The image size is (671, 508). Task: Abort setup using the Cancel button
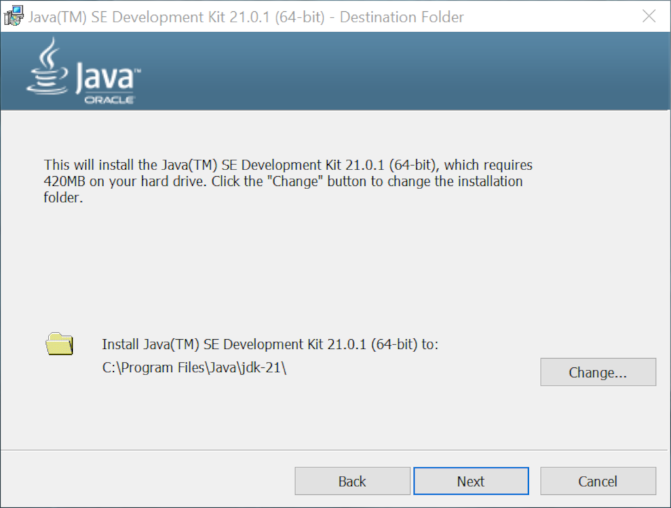click(598, 481)
